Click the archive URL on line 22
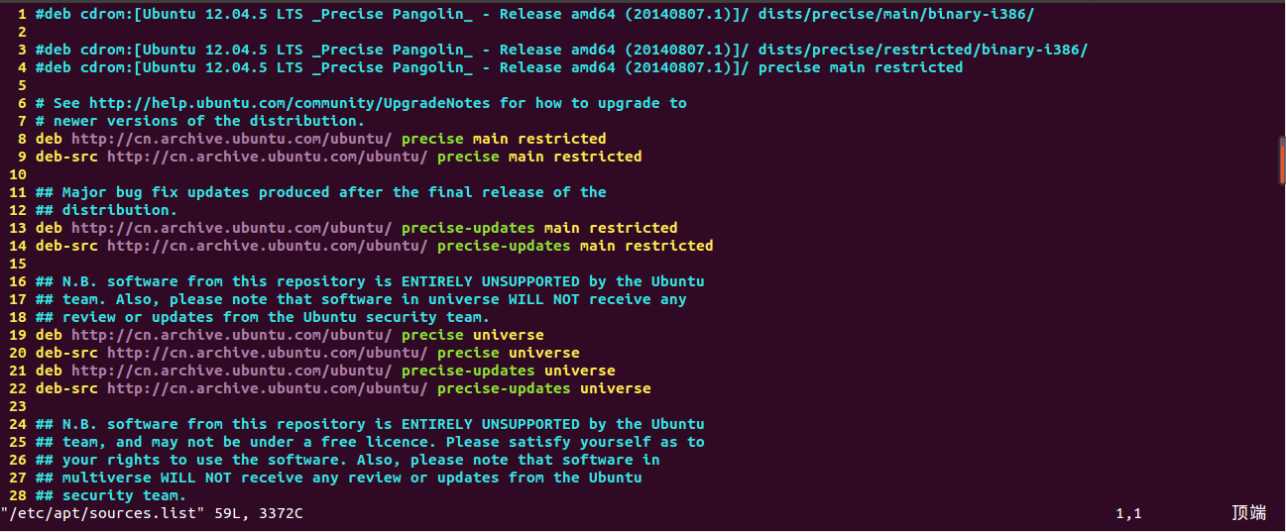1286x532 pixels. click(x=267, y=388)
